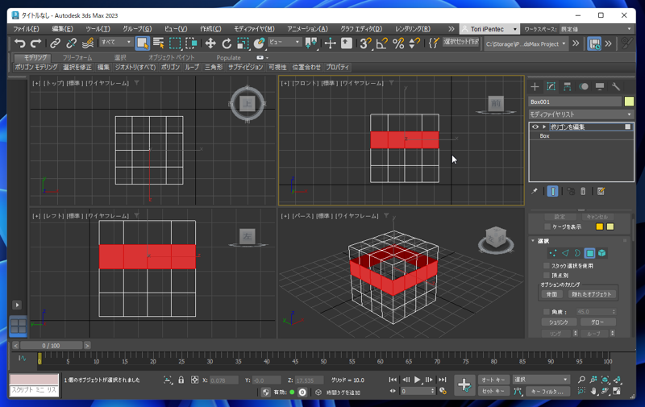Collapse the 選択 rollout
This screenshot has height=407, width=645.
click(533, 241)
